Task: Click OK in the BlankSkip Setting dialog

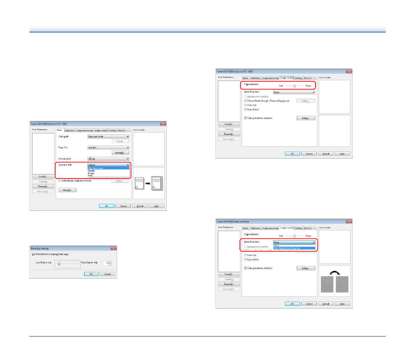Action: tap(91, 274)
